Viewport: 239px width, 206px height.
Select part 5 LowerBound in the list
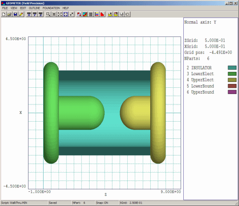pos(200,86)
